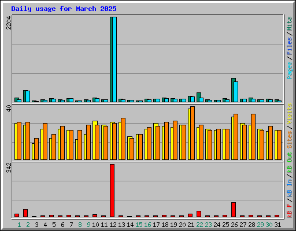The height and width of the screenshot is (231, 296).
Task: Click the red kB bar for day 26
Action: (234, 210)
